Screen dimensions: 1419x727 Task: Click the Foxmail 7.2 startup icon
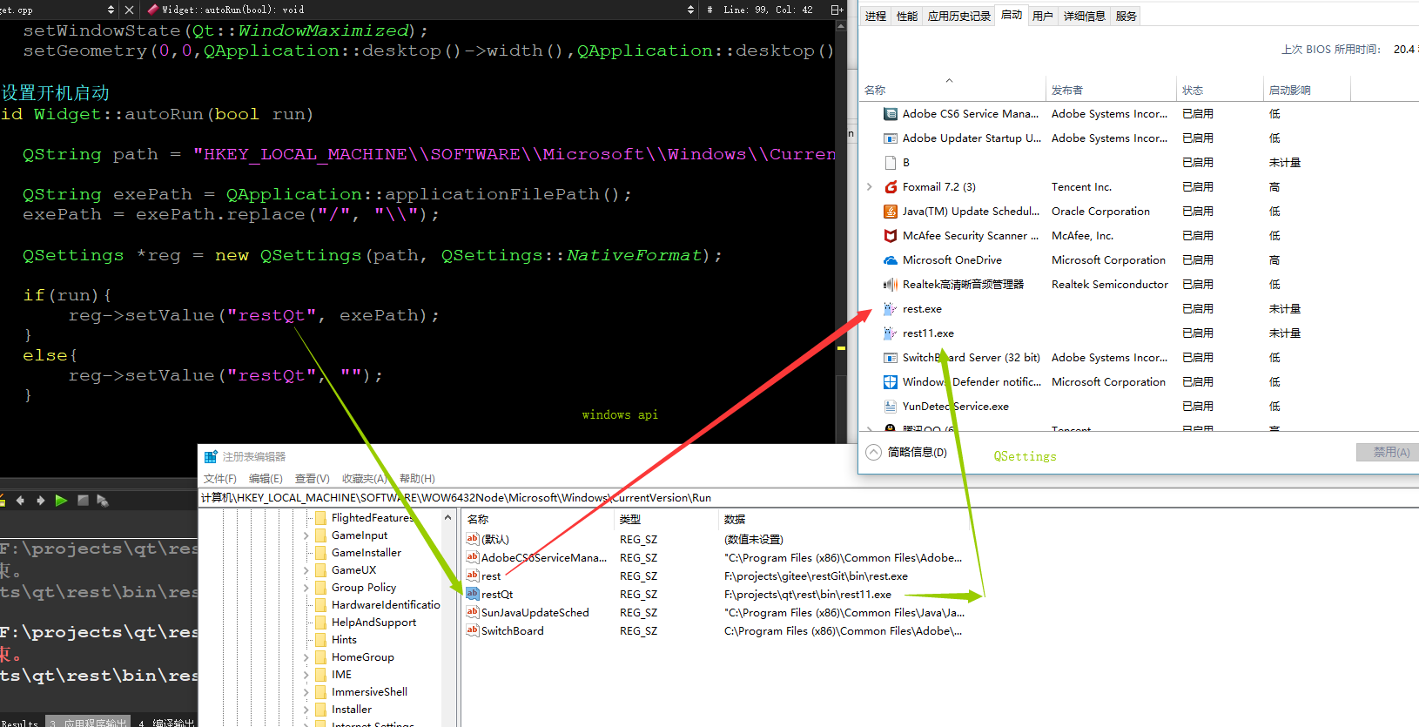(x=891, y=187)
